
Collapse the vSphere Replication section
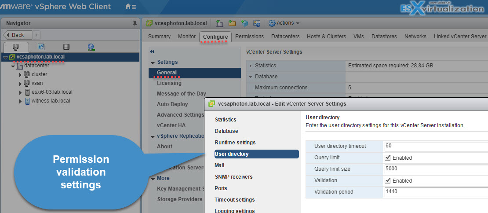pos(153,136)
